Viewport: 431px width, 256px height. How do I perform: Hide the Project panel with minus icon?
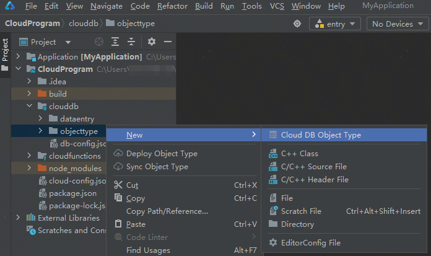click(x=167, y=42)
